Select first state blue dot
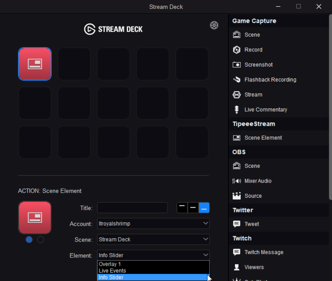 (x=29, y=239)
